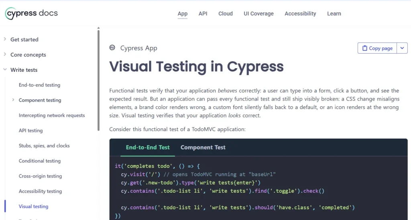This screenshot has height=220, width=411.
Task: Open Get started in the sidebar
Action: click(24, 40)
